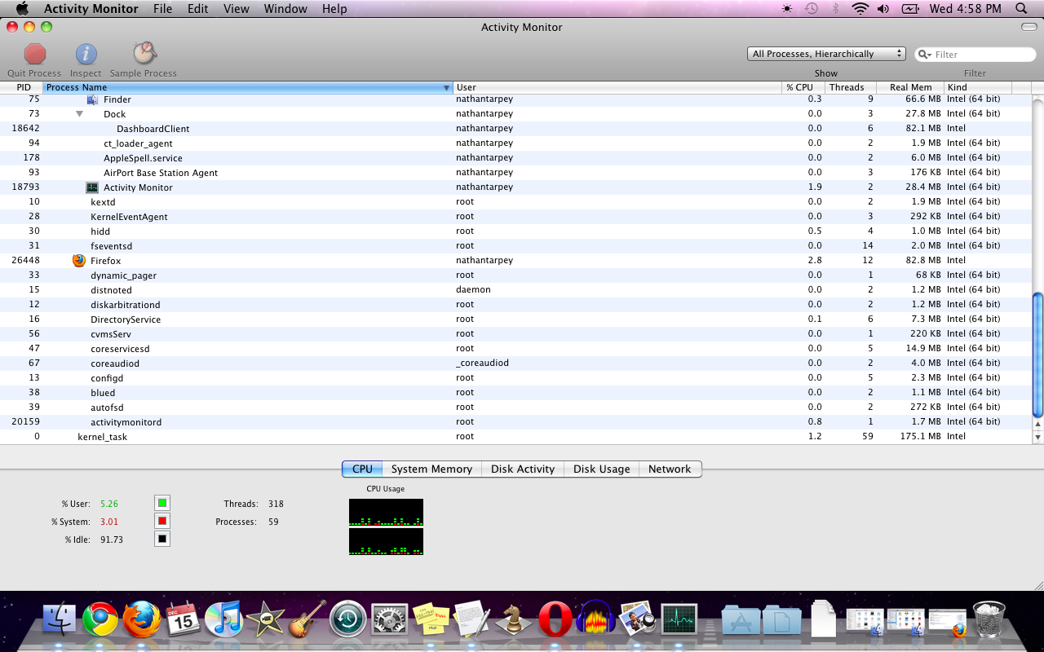This screenshot has width=1044, height=652.
Task: Click the Wi-Fi status icon in menu bar
Action: 860,9
